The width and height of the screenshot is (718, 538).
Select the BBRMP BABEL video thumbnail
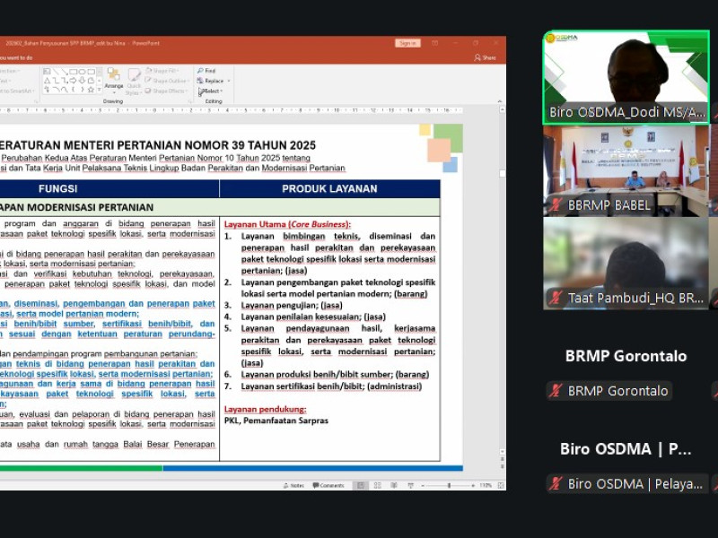[626, 170]
